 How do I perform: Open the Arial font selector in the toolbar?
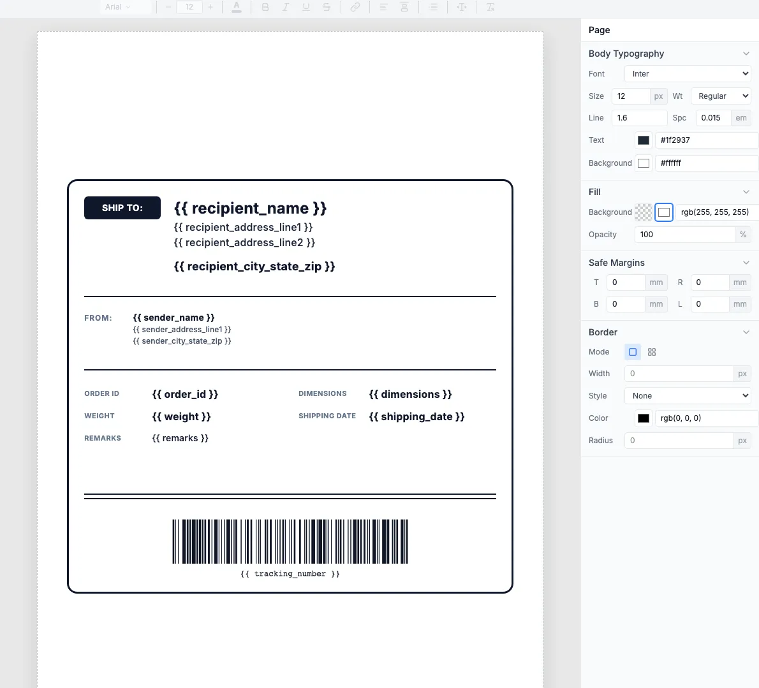125,7
